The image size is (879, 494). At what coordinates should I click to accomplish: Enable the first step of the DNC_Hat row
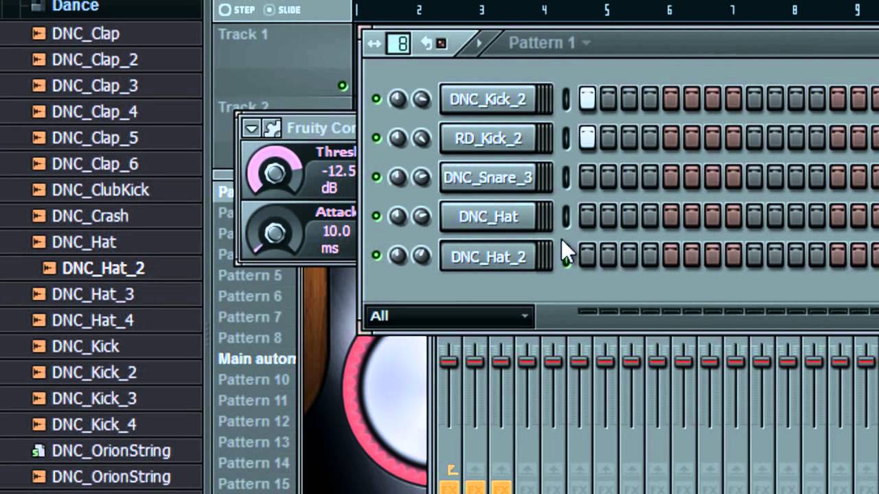[587, 216]
